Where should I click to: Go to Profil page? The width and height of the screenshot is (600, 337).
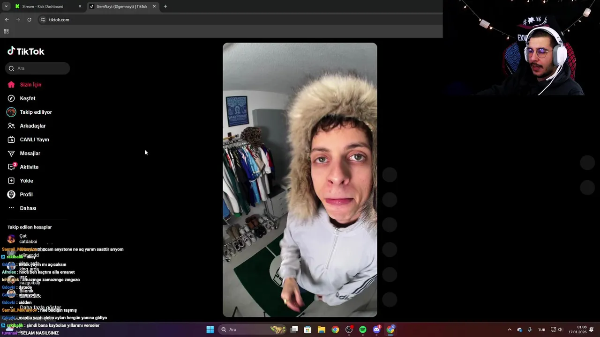[20, 195]
